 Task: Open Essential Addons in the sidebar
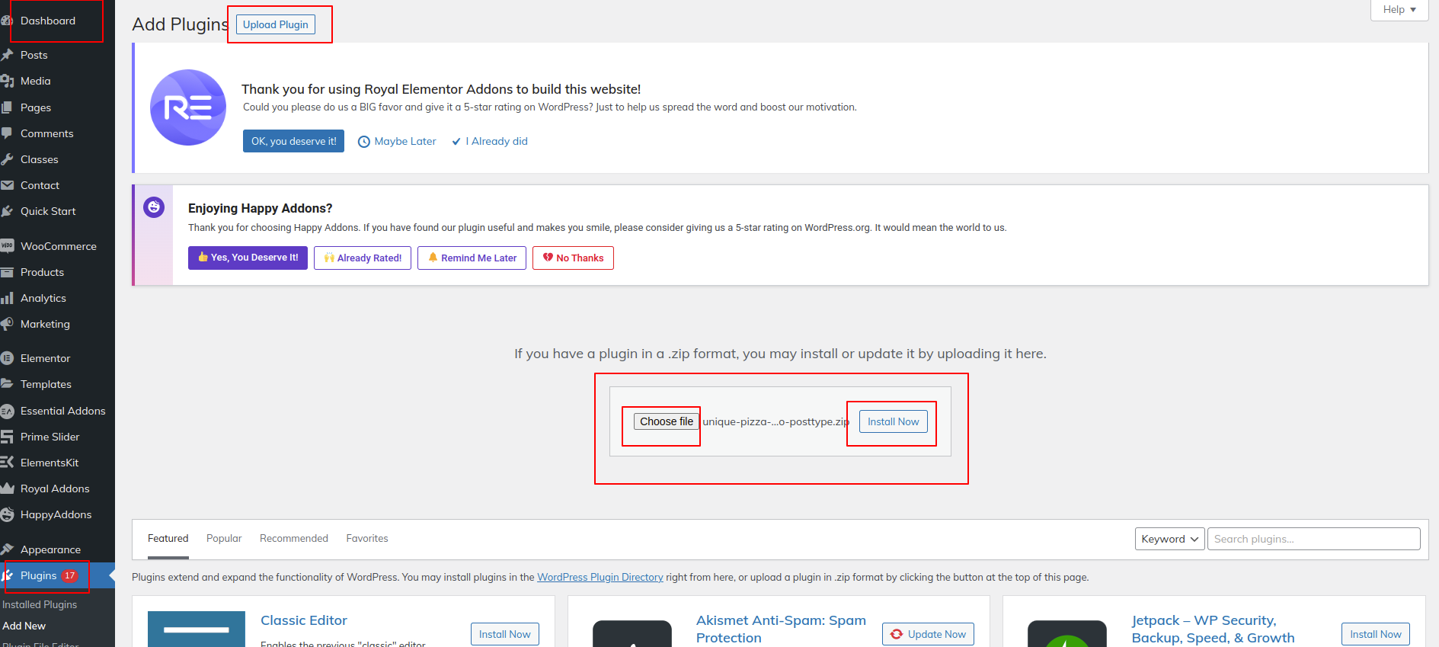coord(62,411)
